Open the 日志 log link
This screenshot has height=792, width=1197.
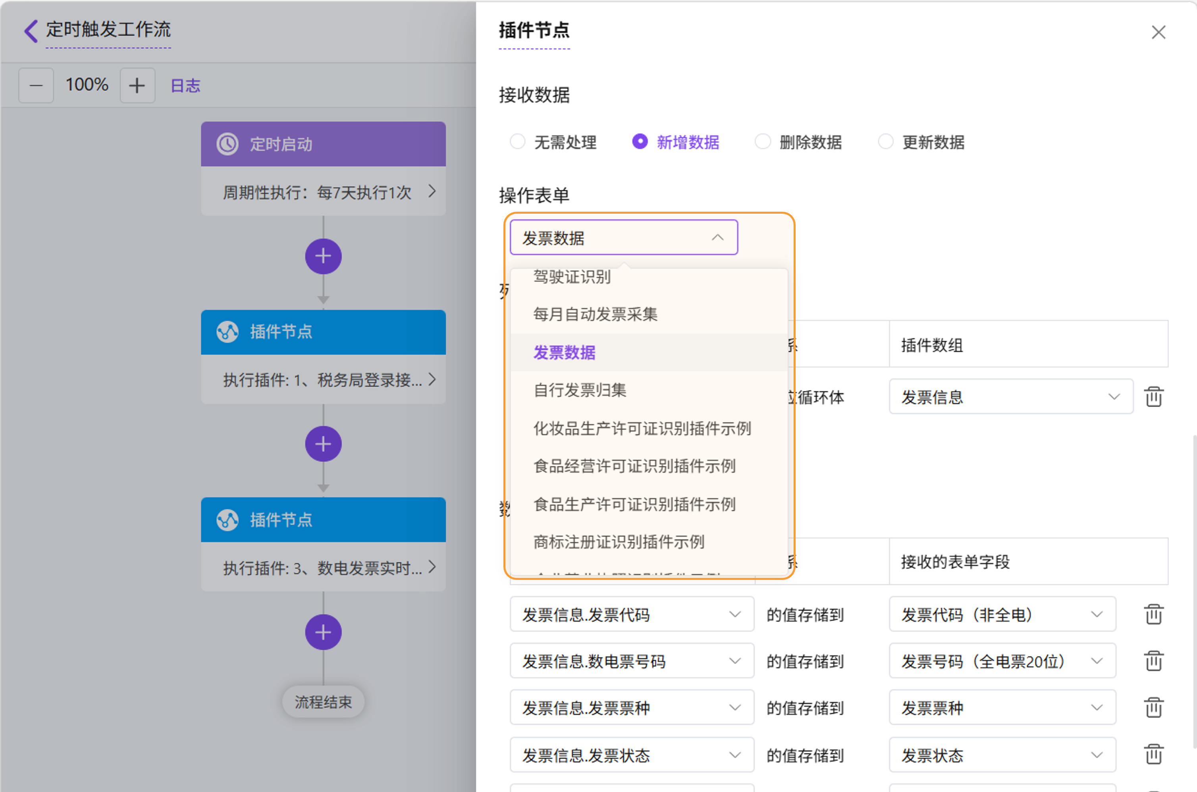click(185, 85)
